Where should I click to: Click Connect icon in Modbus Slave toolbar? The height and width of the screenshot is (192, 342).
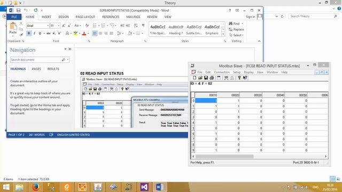tap(226, 78)
